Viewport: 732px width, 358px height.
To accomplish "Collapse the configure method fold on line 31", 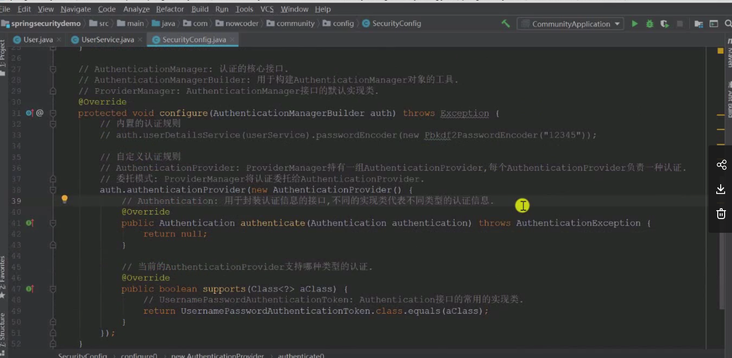I will point(53,113).
